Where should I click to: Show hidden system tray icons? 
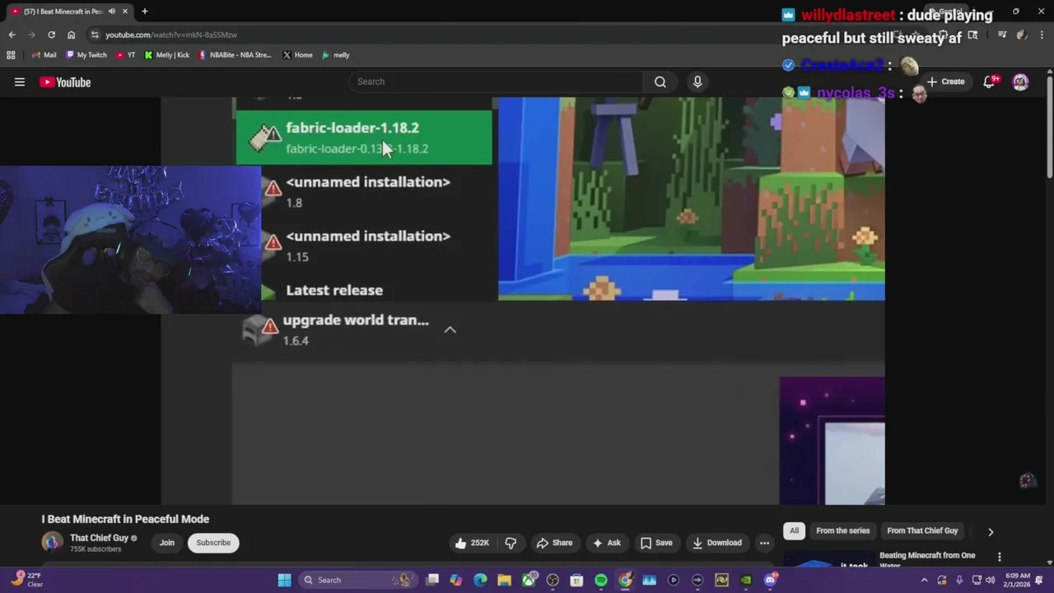pos(924,580)
